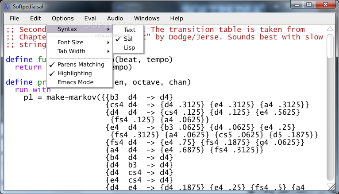Expand the Font Size submenu

(x=80, y=42)
